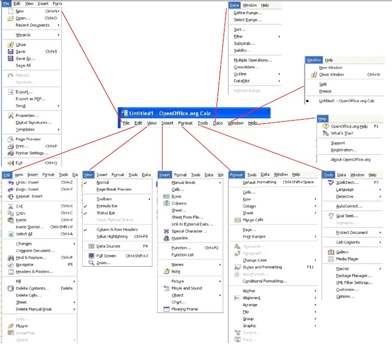Expand the Filter submenu arrow in Data menu
Viewport: 392px width, 348px height.
click(279, 37)
